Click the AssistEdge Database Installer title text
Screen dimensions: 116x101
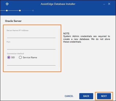58,4
